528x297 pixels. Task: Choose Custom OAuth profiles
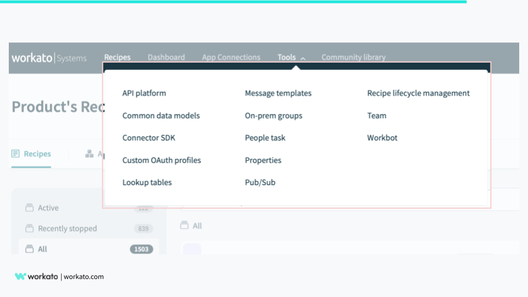tap(162, 160)
